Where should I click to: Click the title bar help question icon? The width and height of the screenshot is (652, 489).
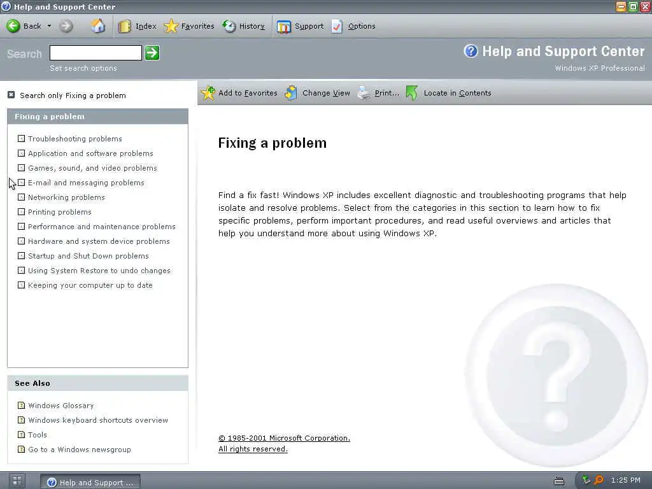[x=6, y=6]
